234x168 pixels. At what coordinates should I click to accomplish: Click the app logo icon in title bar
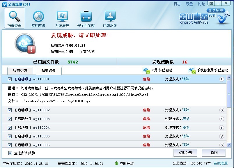point(5,4)
